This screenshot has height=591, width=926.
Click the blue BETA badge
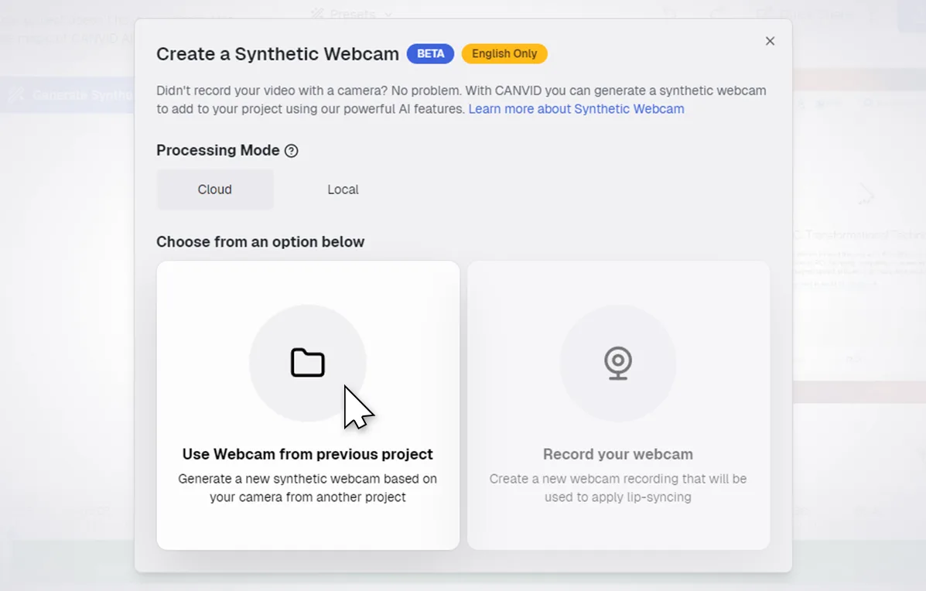tap(431, 53)
